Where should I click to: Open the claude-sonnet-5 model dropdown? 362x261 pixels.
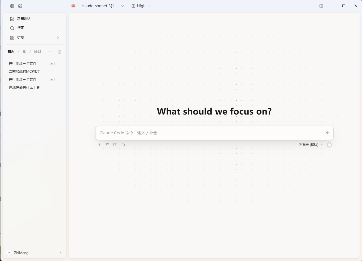(x=103, y=6)
